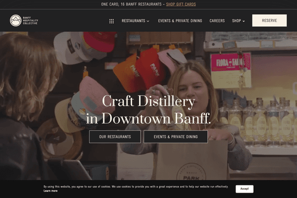Open the Learn more cookie link
This screenshot has height=198, width=297.
point(51,191)
